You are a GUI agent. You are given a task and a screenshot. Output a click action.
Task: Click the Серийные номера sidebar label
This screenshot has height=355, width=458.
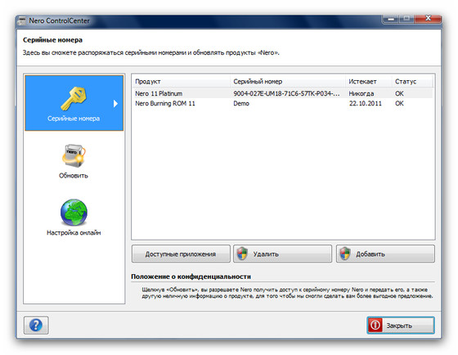pyautogui.click(x=74, y=119)
